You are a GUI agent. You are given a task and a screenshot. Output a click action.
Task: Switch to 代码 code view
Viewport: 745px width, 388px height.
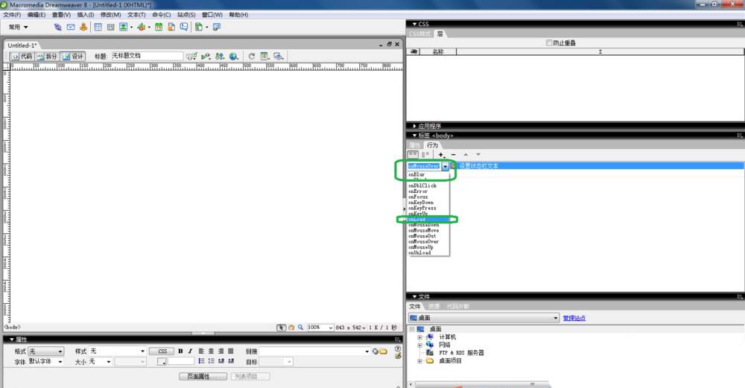[x=21, y=56]
